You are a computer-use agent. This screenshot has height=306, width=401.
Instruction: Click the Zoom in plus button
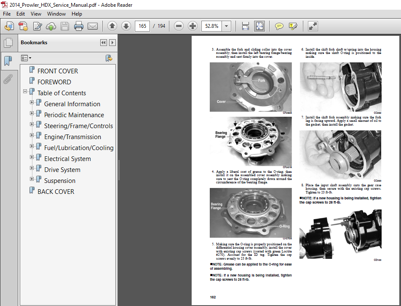pyautogui.click(x=192, y=26)
